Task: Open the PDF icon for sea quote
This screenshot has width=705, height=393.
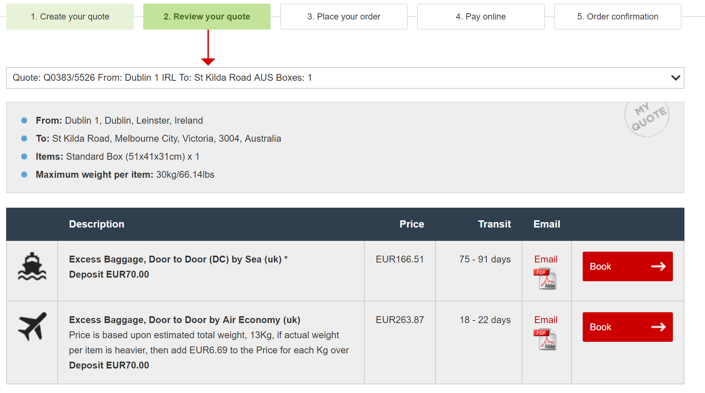Action: point(545,279)
